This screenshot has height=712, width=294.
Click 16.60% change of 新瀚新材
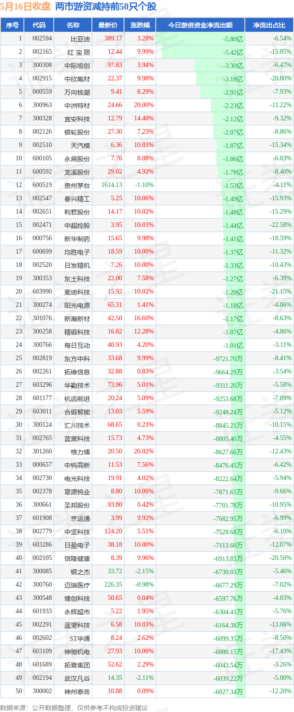click(x=143, y=318)
